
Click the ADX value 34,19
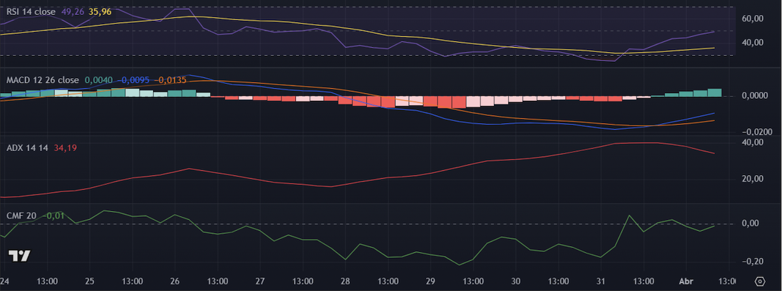(x=64, y=148)
